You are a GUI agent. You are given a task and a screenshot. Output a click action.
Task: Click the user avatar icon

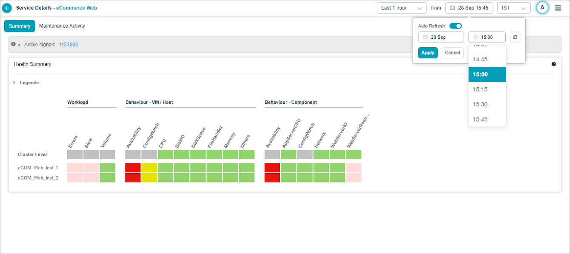(x=542, y=8)
